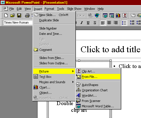Click the 'Click to add title' placeholder
This screenshot has width=141, height=118.
point(111,49)
